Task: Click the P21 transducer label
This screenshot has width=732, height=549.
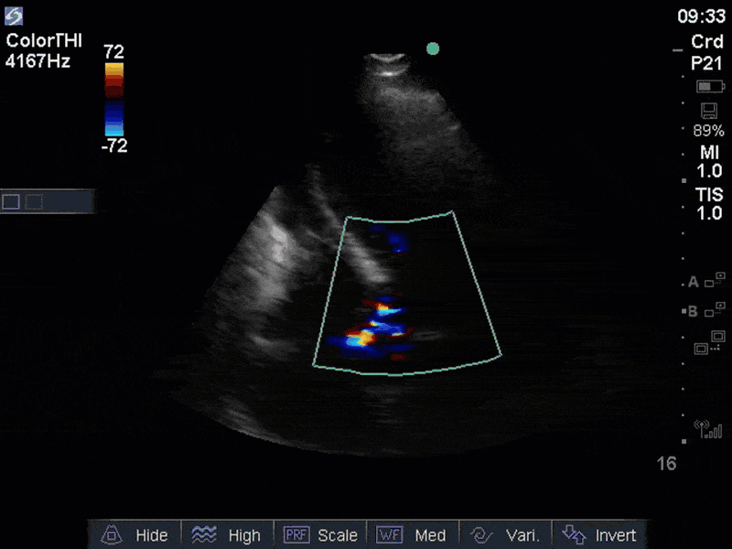Action: pos(706,63)
